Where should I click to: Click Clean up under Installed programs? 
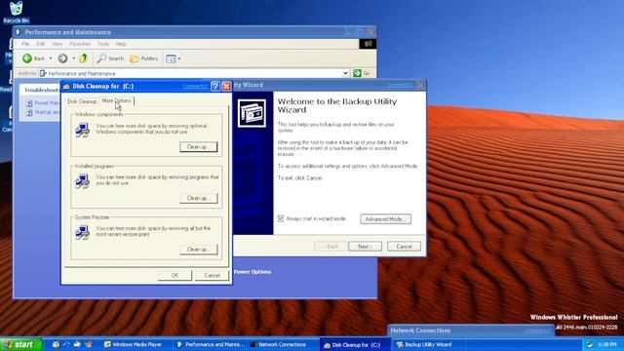(199, 198)
